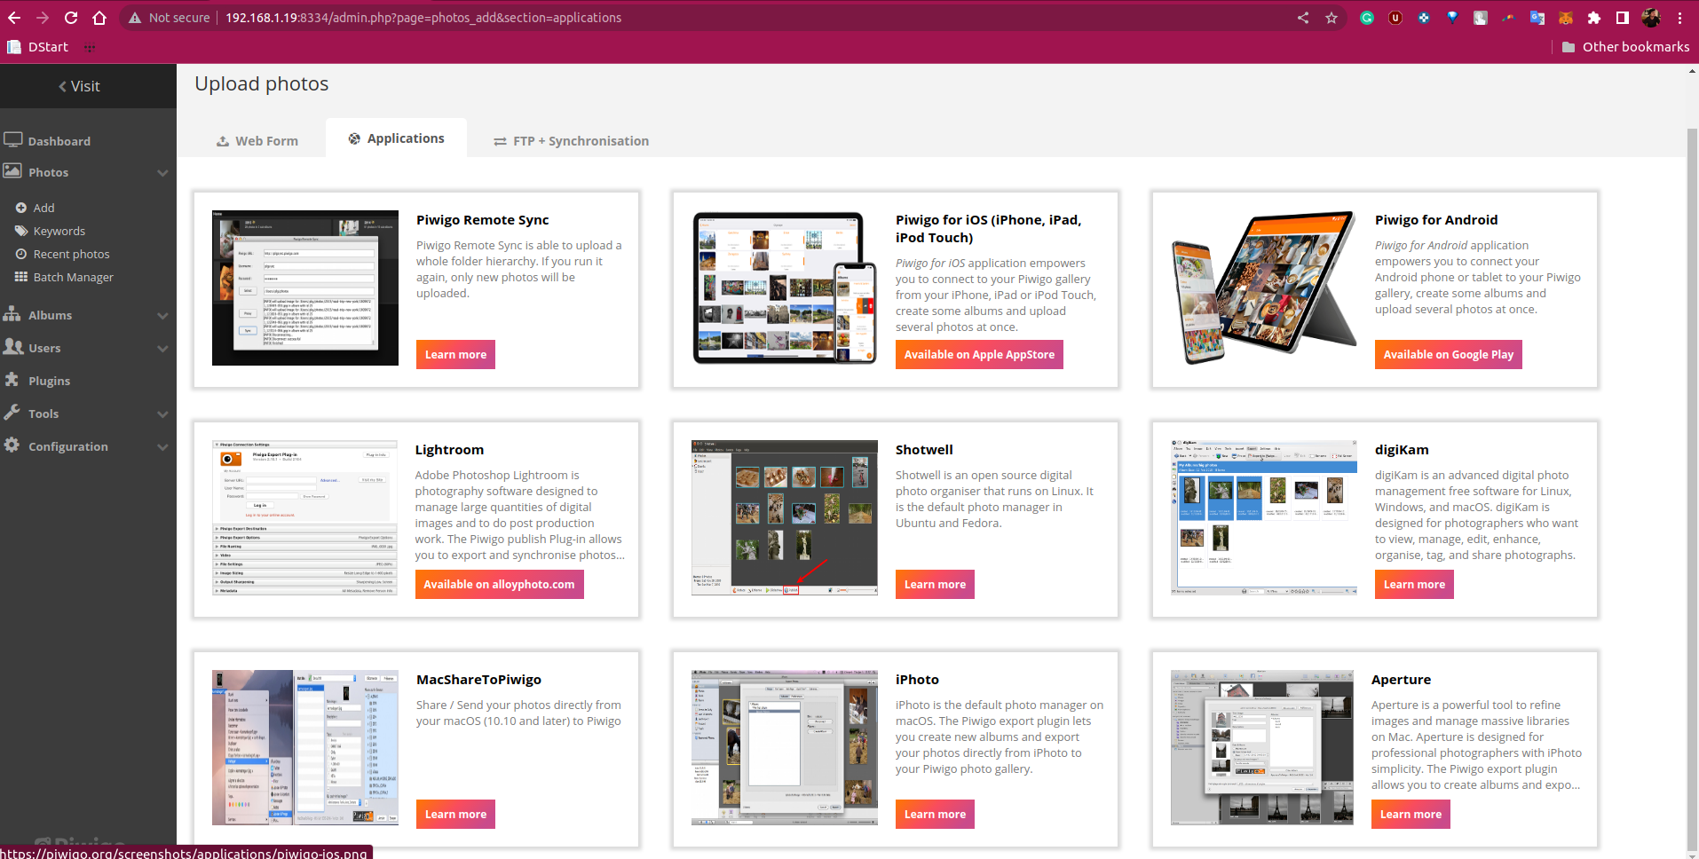Image resolution: width=1699 pixels, height=859 pixels.
Task: Open the extensions puzzle icon
Action: point(1594,18)
